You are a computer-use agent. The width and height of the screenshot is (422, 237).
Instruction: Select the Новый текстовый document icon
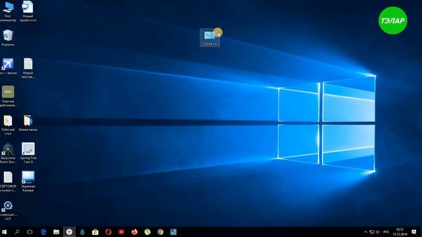point(28,68)
